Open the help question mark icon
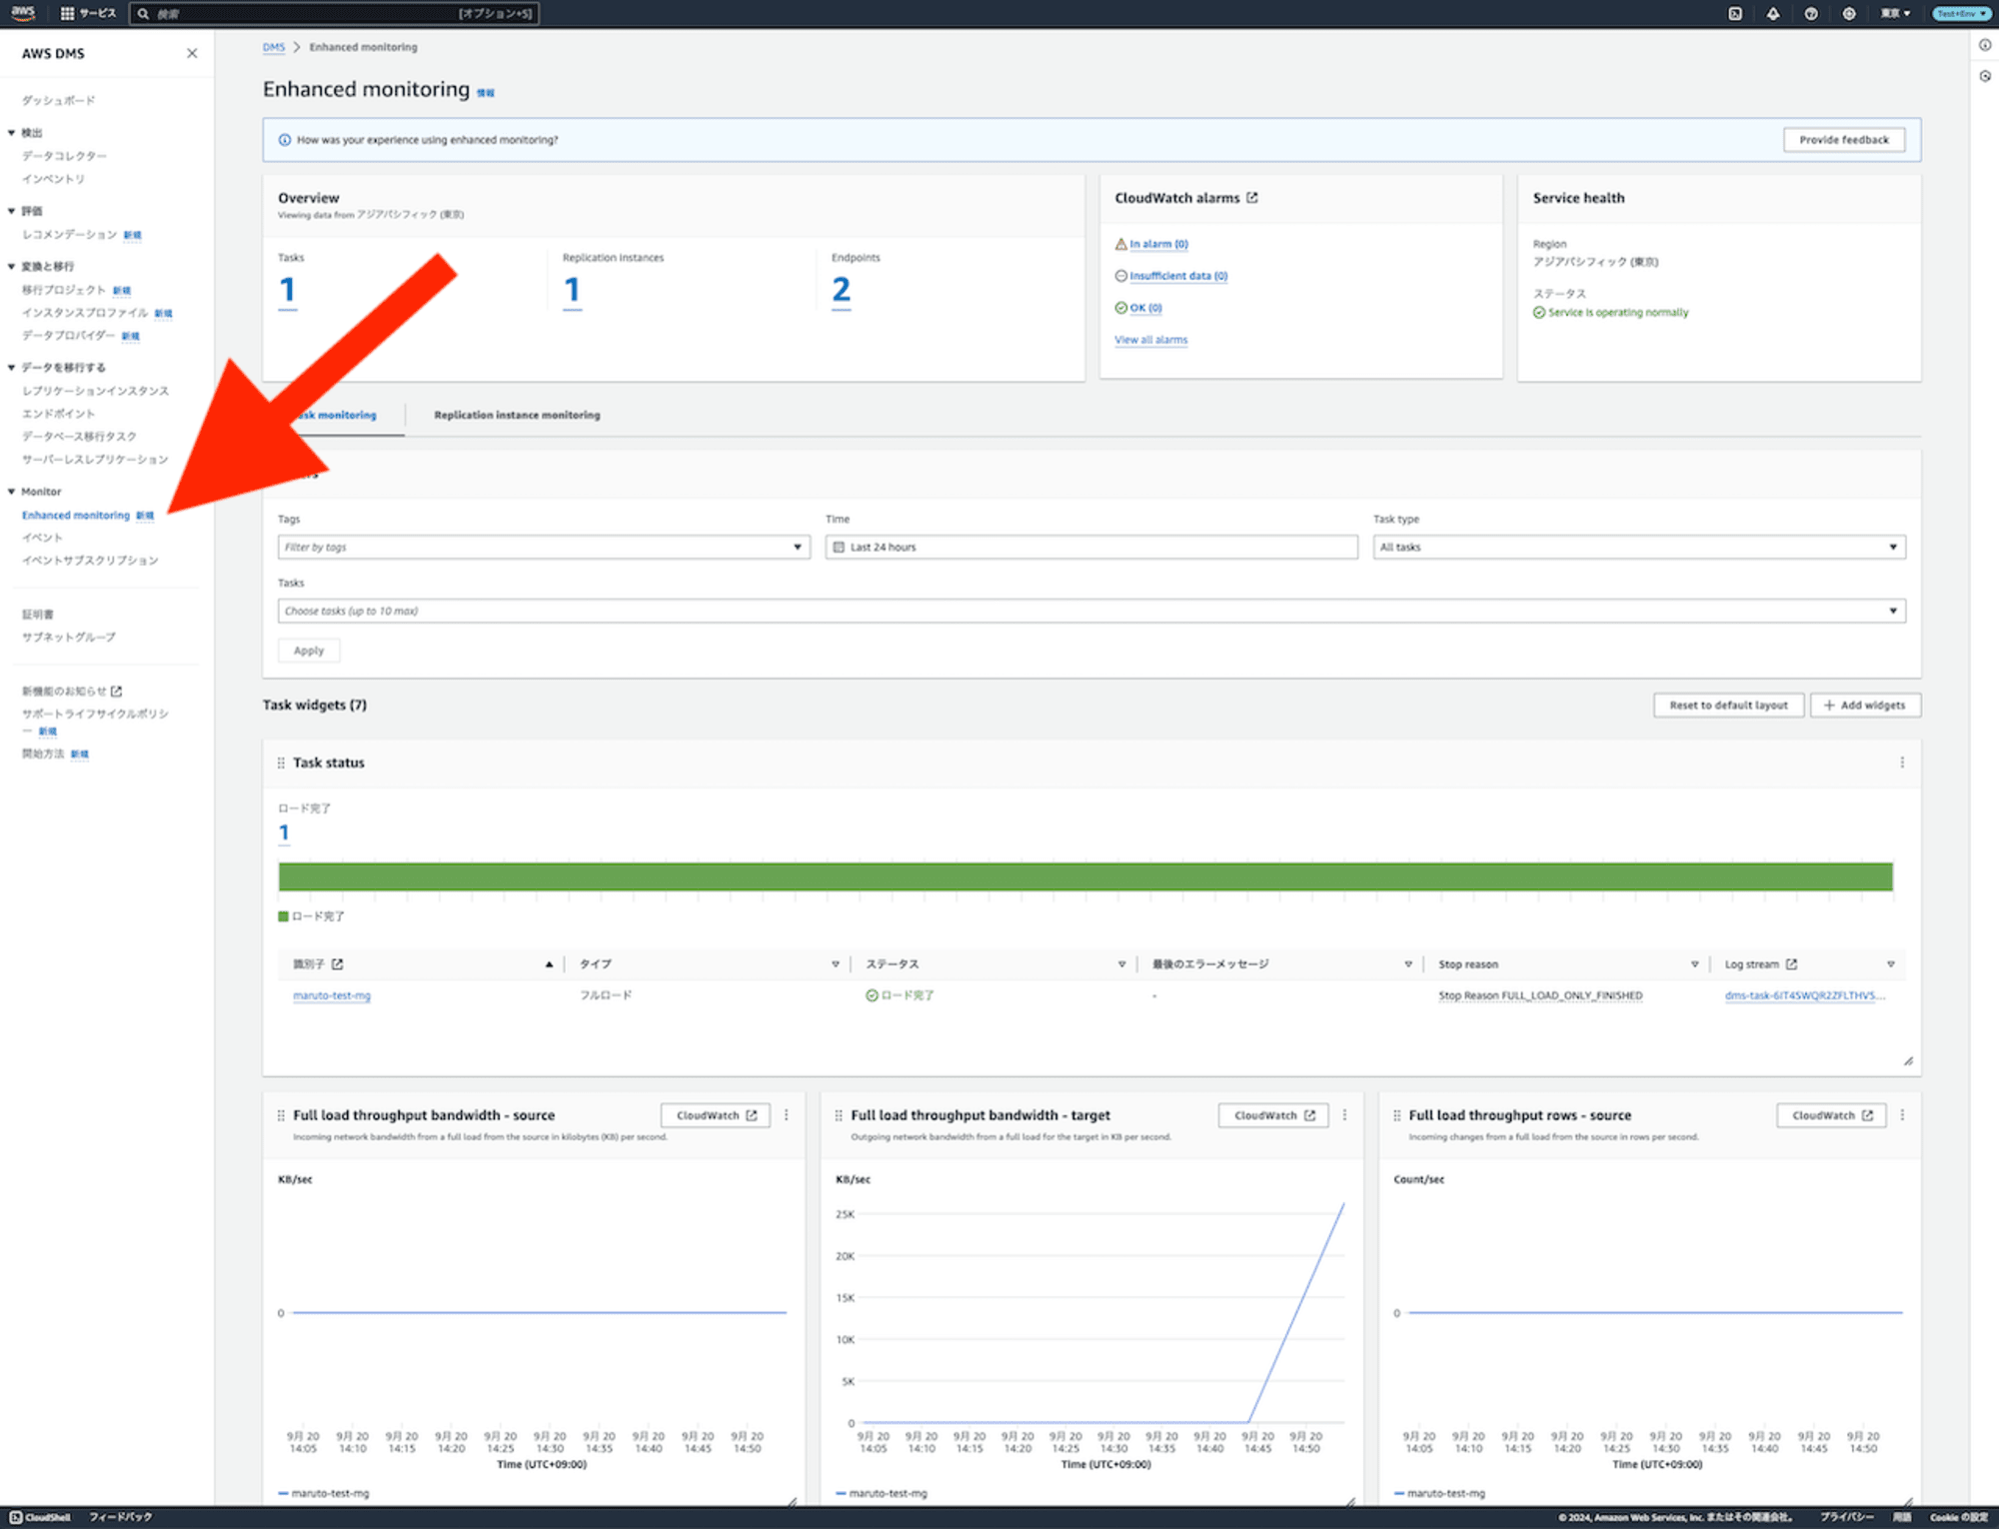 pos(1811,13)
